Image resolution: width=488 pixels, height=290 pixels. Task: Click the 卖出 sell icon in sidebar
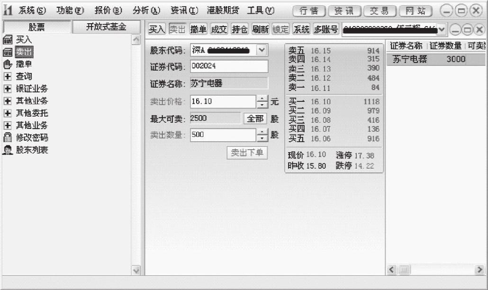pos(8,52)
